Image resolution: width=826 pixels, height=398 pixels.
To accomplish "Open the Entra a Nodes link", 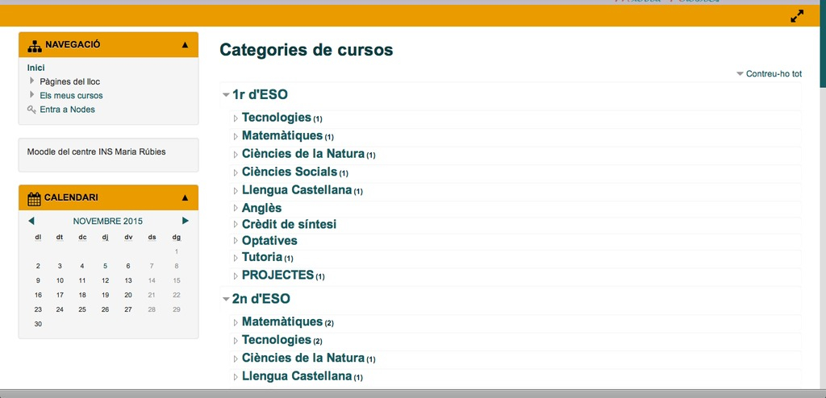I will (67, 110).
